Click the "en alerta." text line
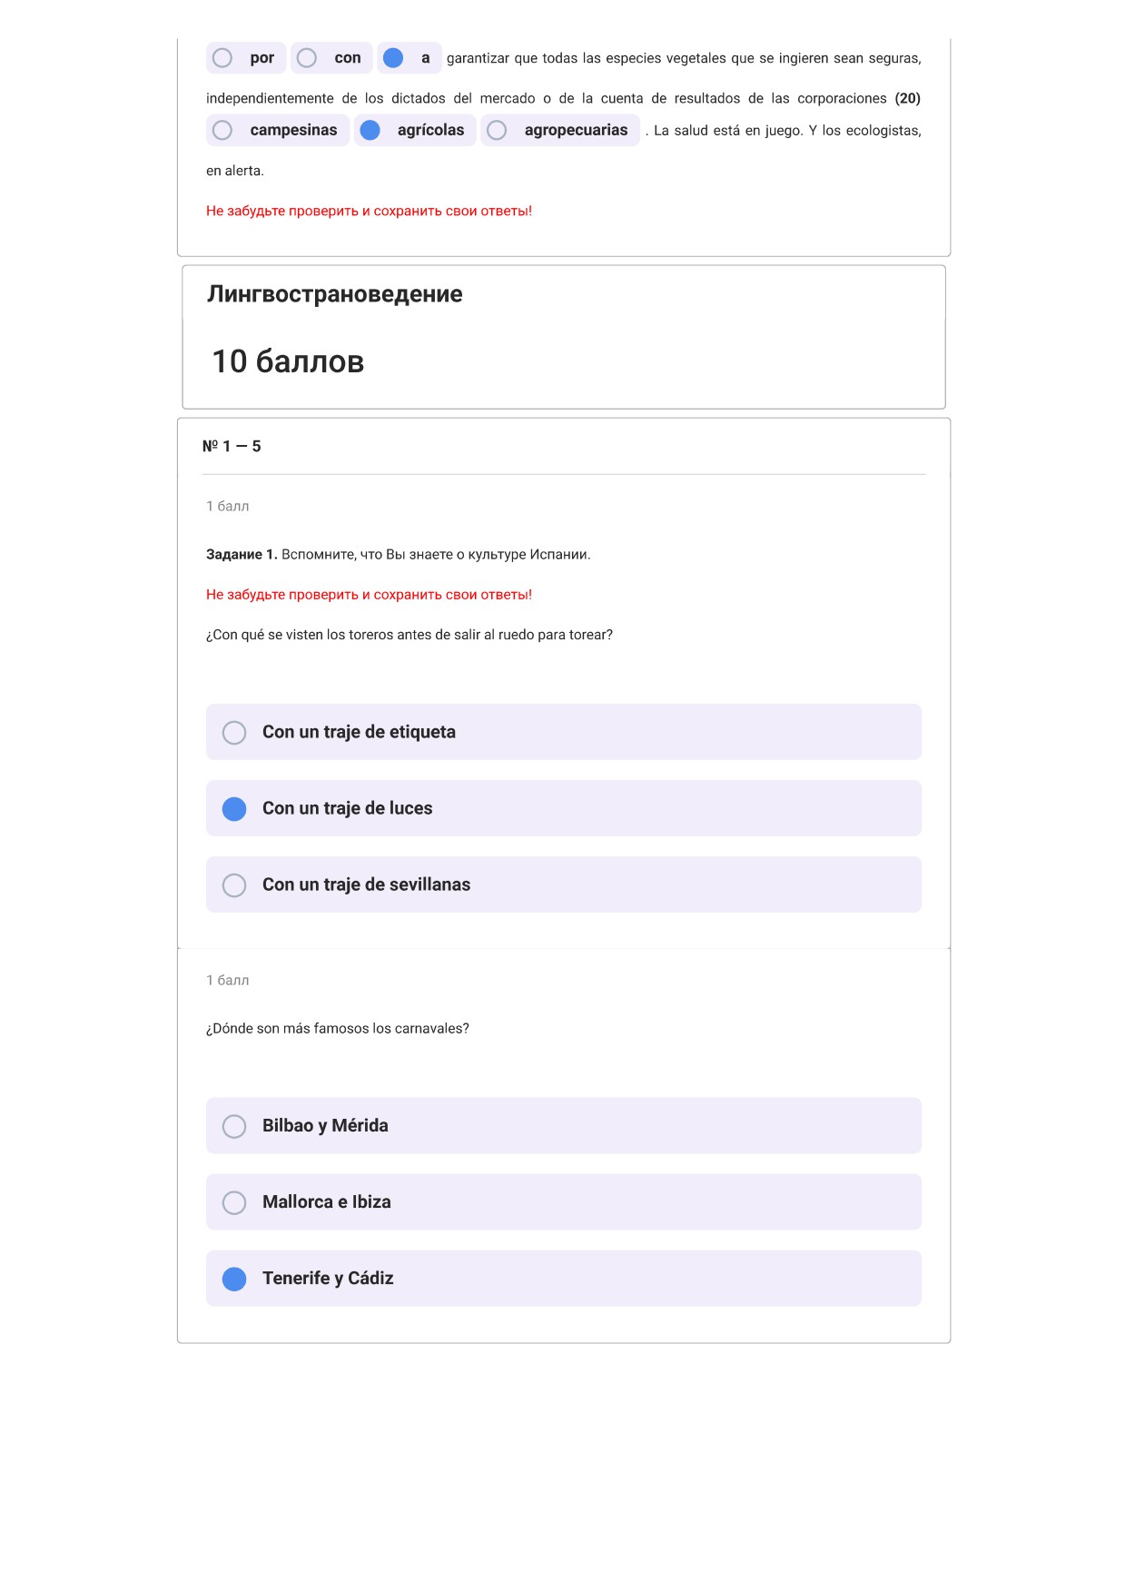The image size is (1125, 1591). 235,171
